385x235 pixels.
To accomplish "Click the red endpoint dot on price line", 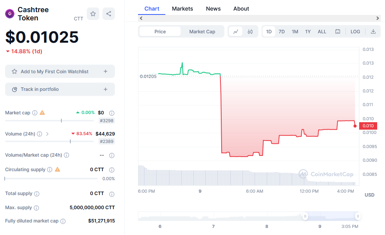I will click(355, 126).
